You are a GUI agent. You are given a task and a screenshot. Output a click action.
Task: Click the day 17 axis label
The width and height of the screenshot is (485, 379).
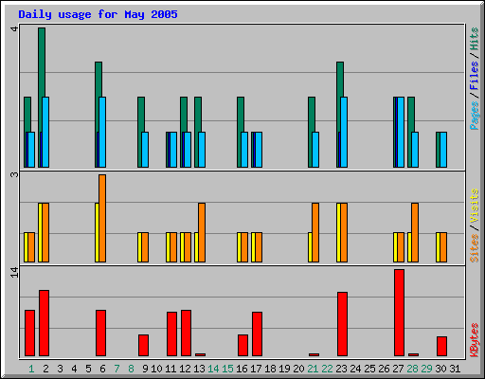click(256, 369)
